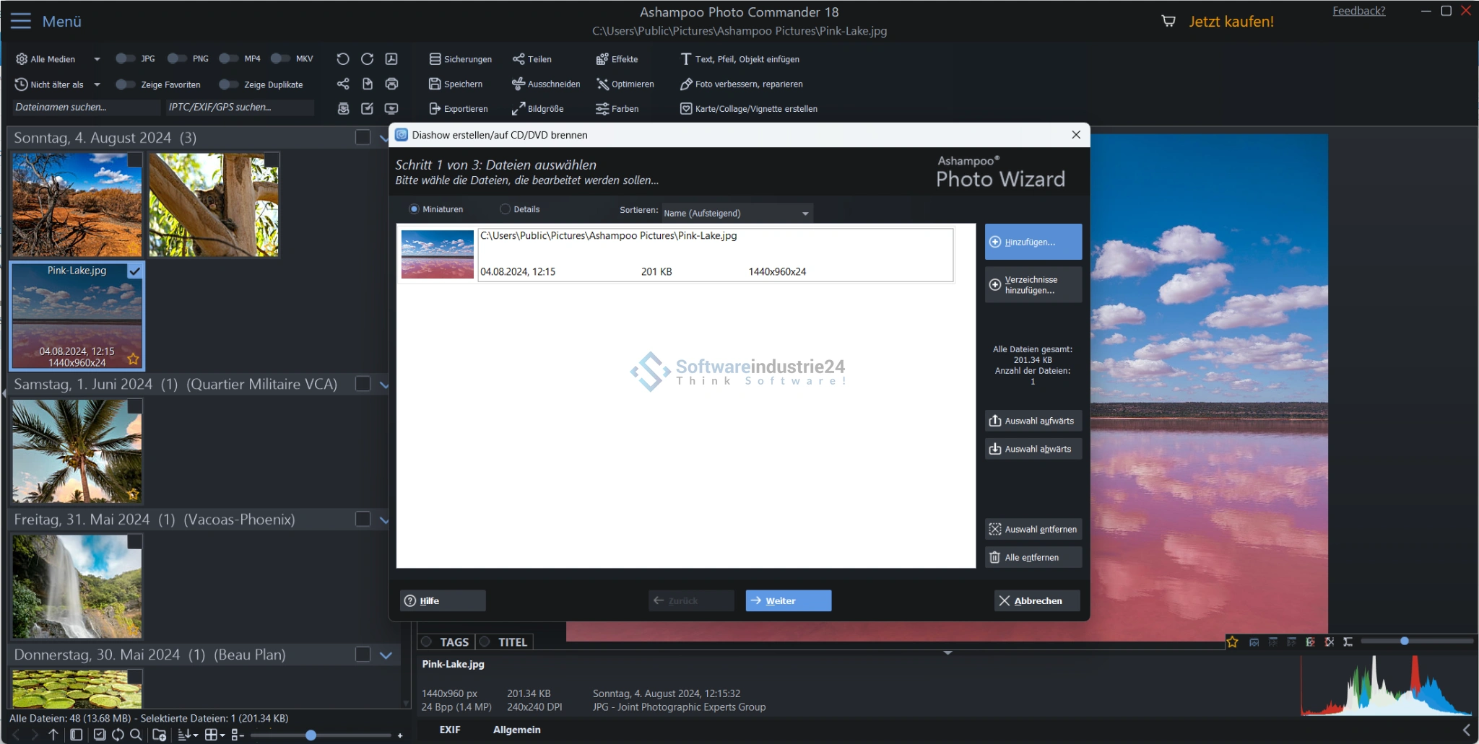Image resolution: width=1479 pixels, height=744 pixels.
Task: Collapse the Donnerstag, 30. Mai 2024 group
Action: pyautogui.click(x=386, y=655)
